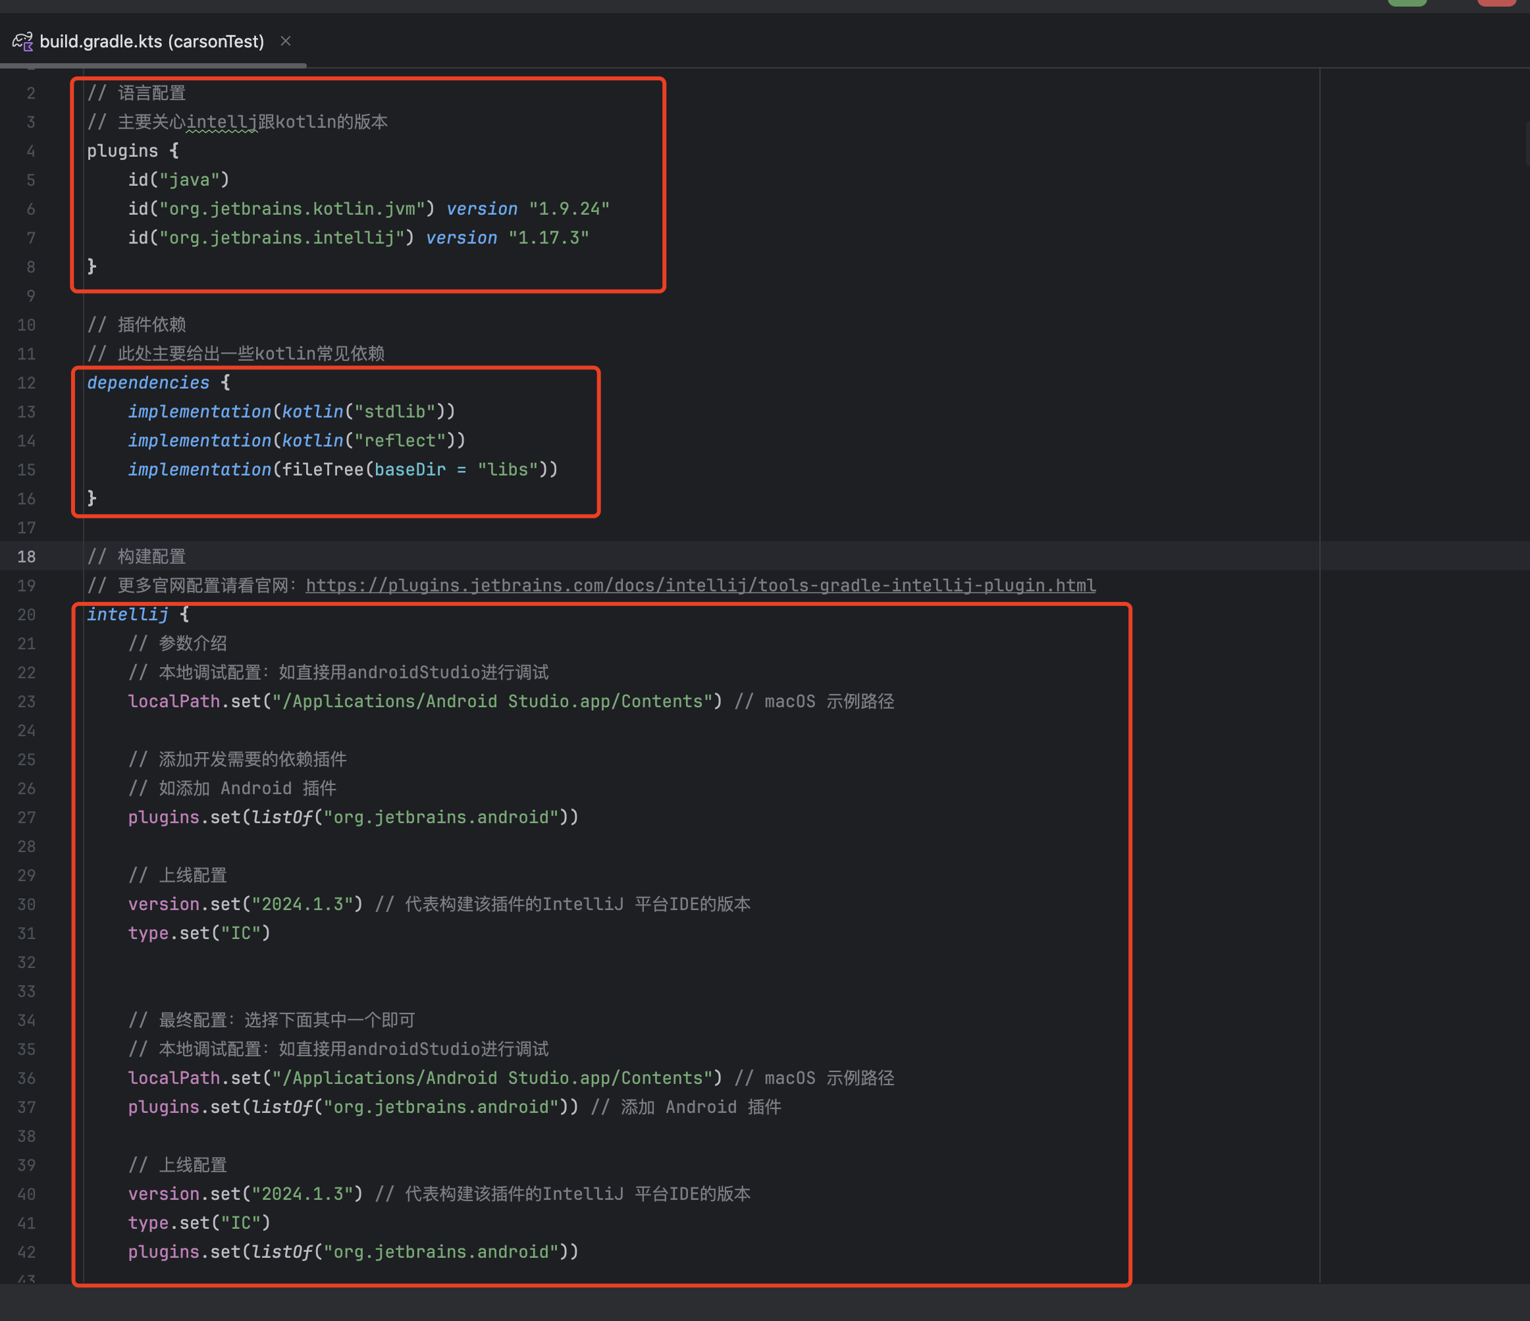Image resolution: width=1530 pixels, height=1321 pixels.
Task: Click gutter line number 20 beside intellij
Action: (26, 614)
